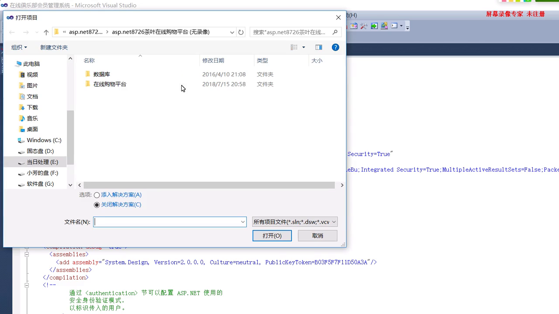Go up one folder level

click(46, 32)
